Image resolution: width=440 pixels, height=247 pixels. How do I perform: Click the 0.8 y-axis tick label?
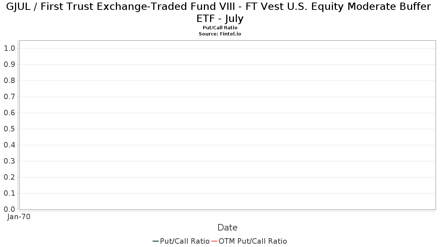pyautogui.click(x=9, y=81)
